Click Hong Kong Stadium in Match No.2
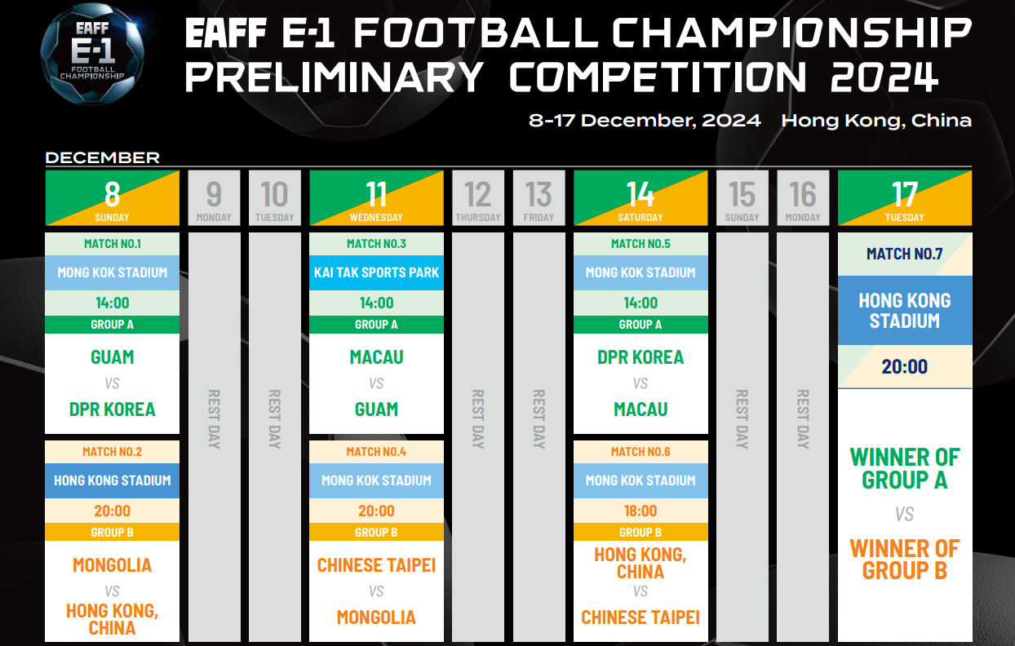Screen dimensions: 1015x646 point(112,480)
